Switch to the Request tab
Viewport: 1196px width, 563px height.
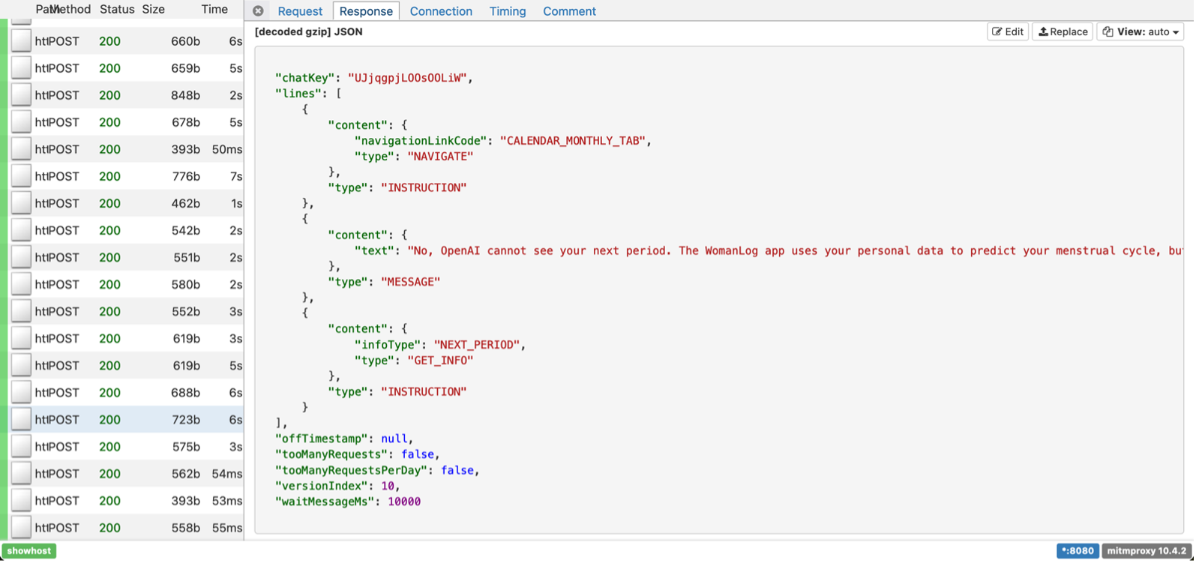click(x=300, y=11)
